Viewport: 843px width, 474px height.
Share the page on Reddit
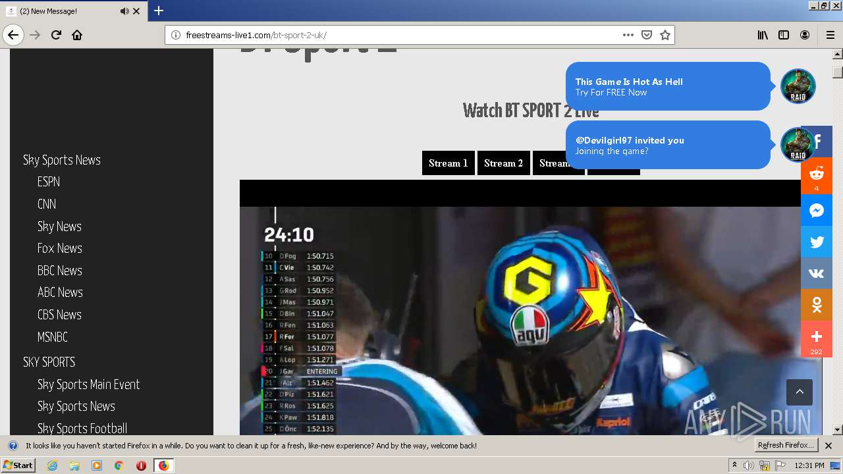point(817,176)
